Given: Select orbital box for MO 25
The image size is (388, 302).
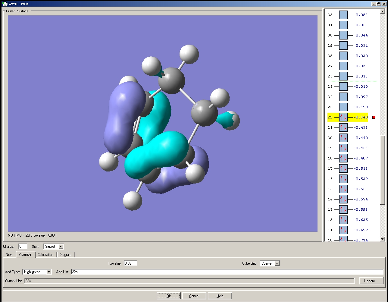Looking at the screenshot, I should (343, 87).
